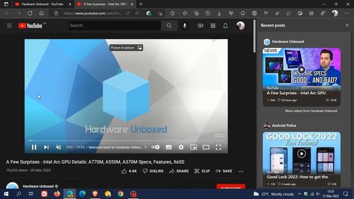Screen dimensions: 354x199
Task: Like the video (4.6K)
Action: [129, 171]
